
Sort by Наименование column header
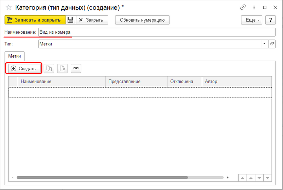click(62, 82)
